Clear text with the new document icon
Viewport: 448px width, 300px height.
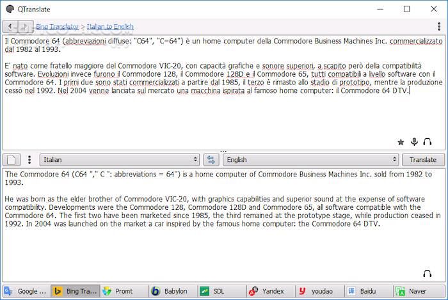coord(12,159)
